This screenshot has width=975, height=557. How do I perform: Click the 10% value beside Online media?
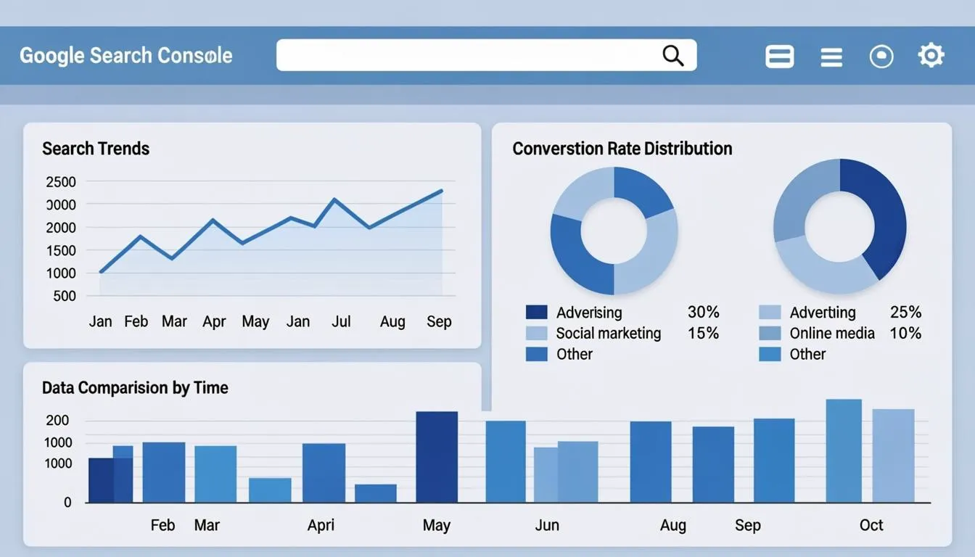905,334
